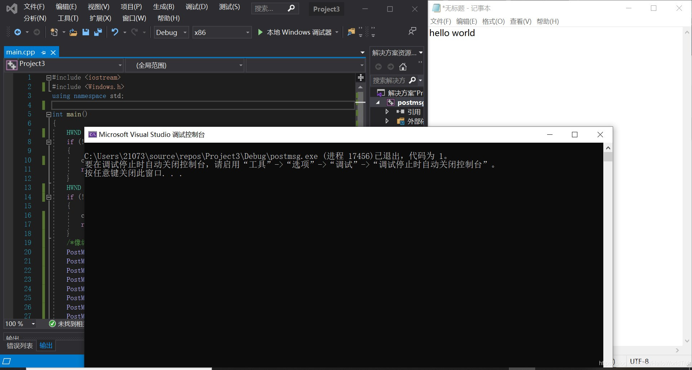Open the 调试(D) menu
Image resolution: width=692 pixels, height=370 pixels.
[196, 7]
